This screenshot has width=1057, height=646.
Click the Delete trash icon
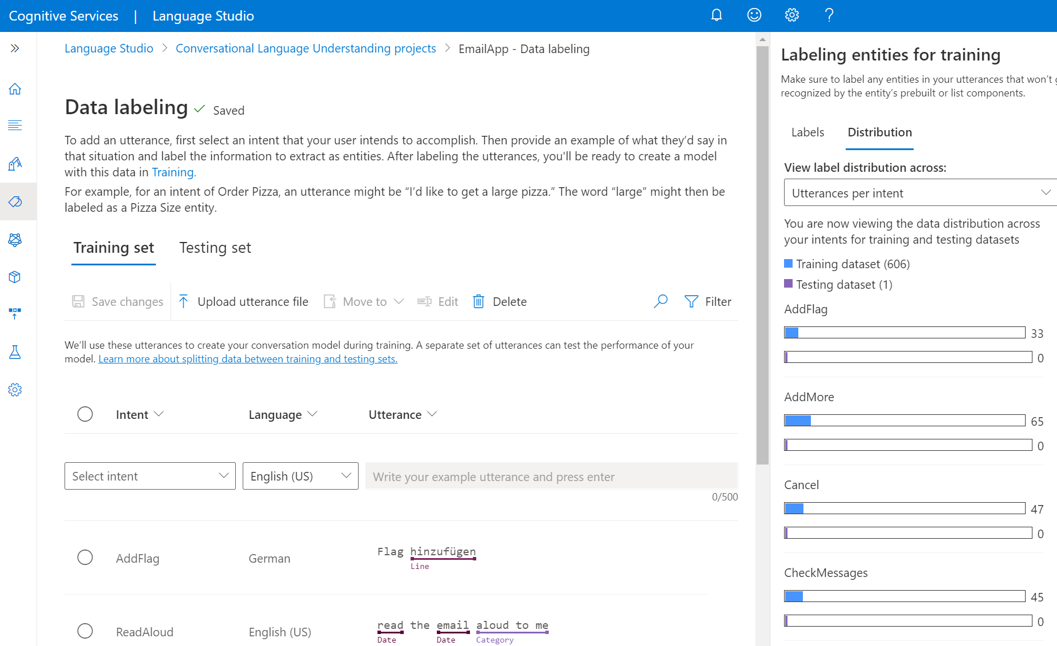tap(479, 301)
